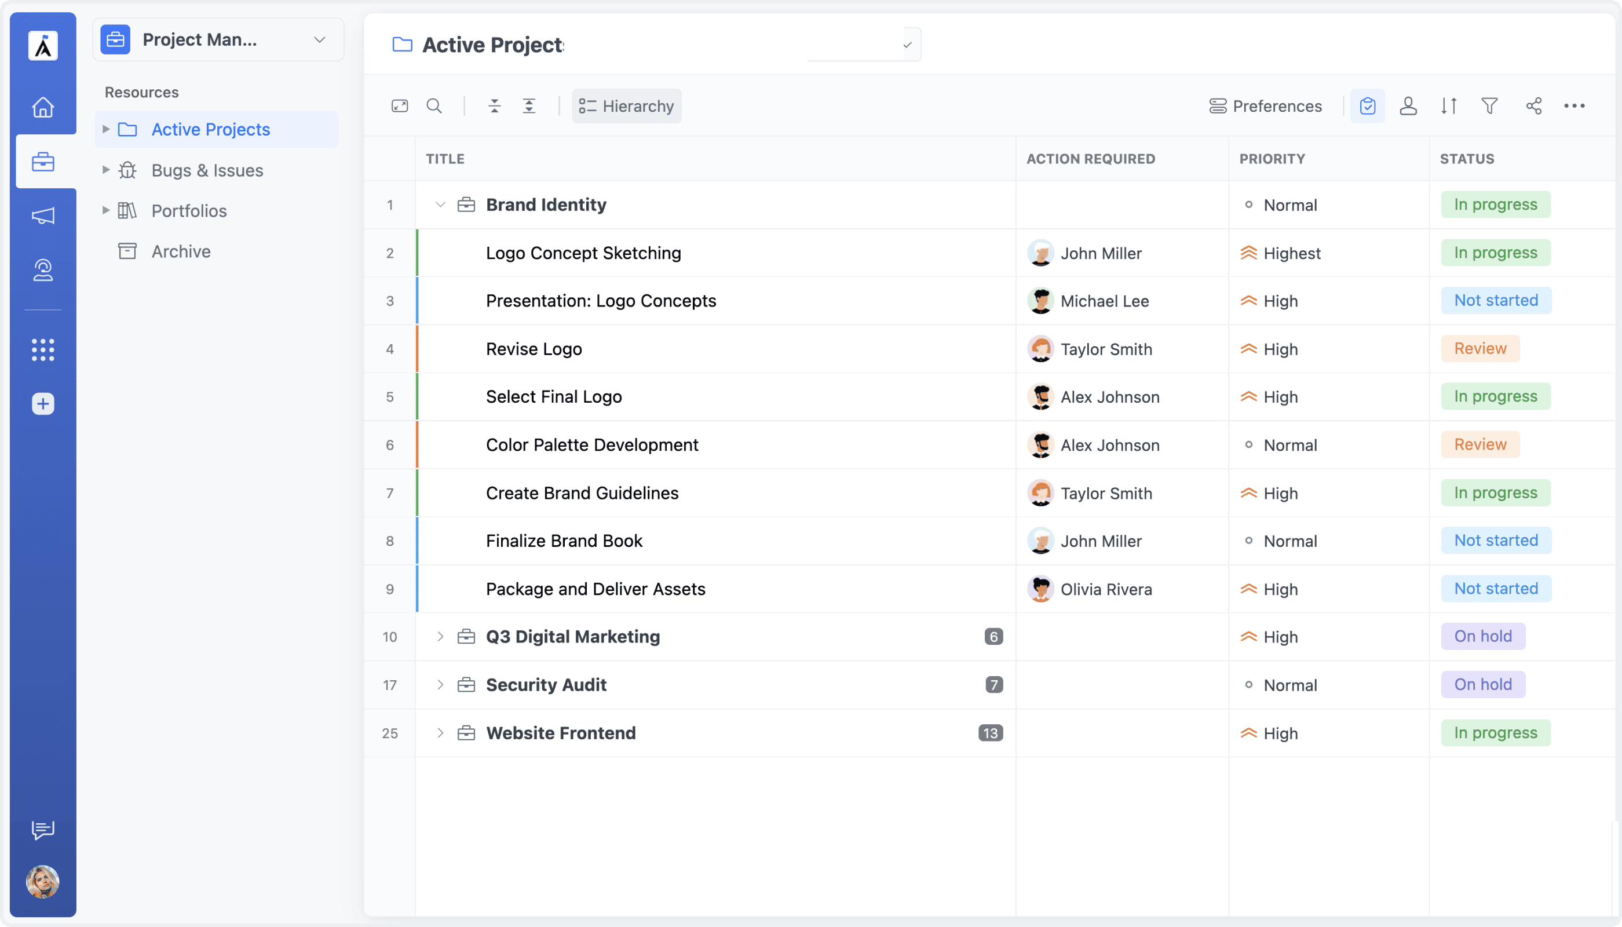Image resolution: width=1622 pixels, height=927 pixels.
Task: Collapse the Brand Identity project row
Action: (x=440, y=205)
